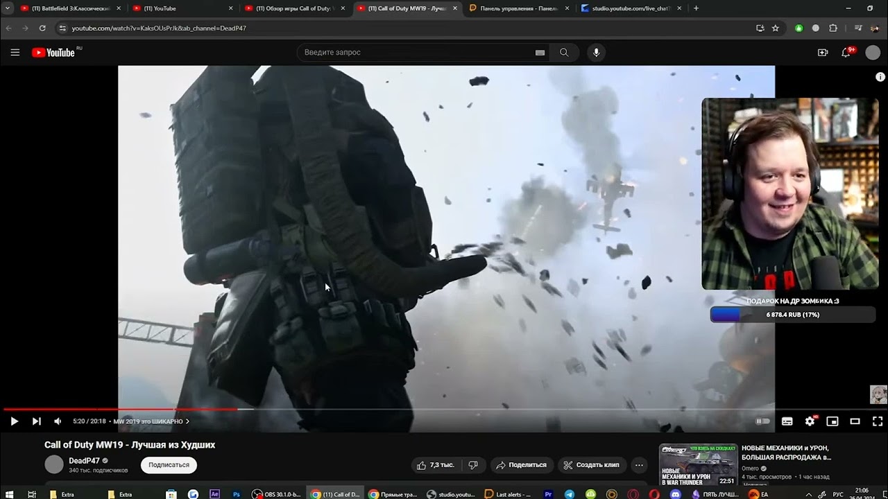Image resolution: width=888 pixels, height=499 pixels.
Task: Open a new browser tab
Action: click(696, 8)
